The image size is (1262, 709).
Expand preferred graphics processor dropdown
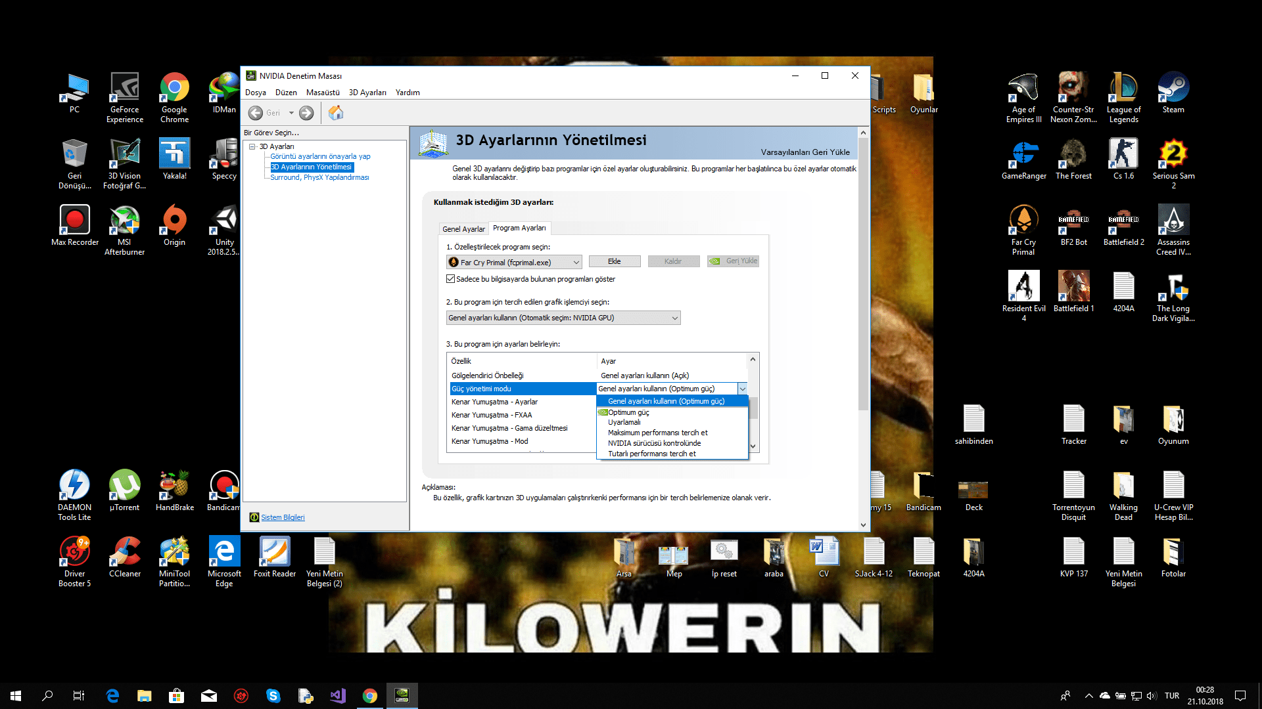coord(563,318)
